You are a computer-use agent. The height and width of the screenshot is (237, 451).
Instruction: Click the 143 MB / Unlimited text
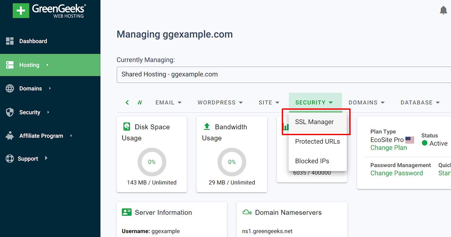coord(152,182)
